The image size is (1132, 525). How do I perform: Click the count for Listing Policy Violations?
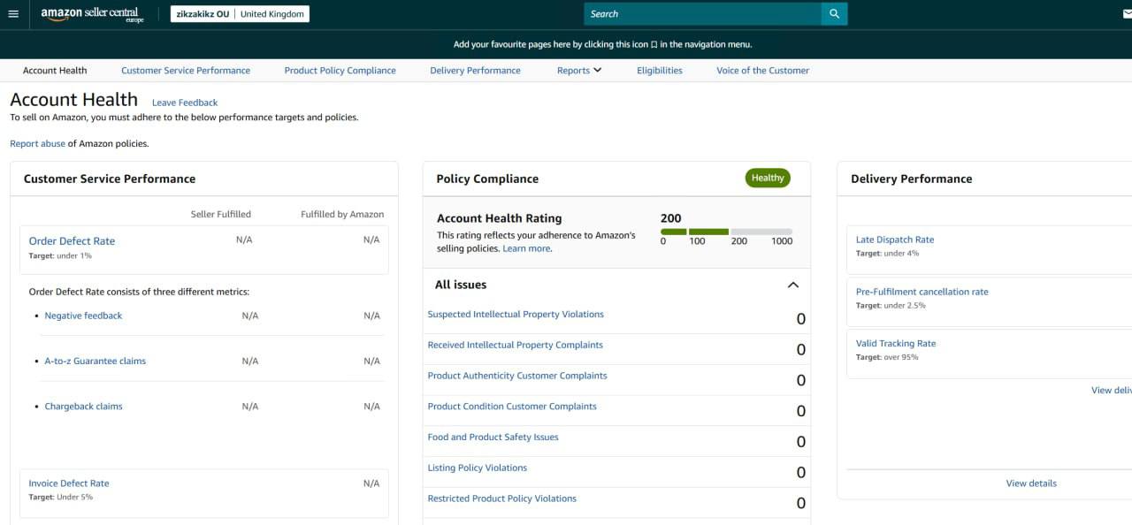pyautogui.click(x=801, y=472)
